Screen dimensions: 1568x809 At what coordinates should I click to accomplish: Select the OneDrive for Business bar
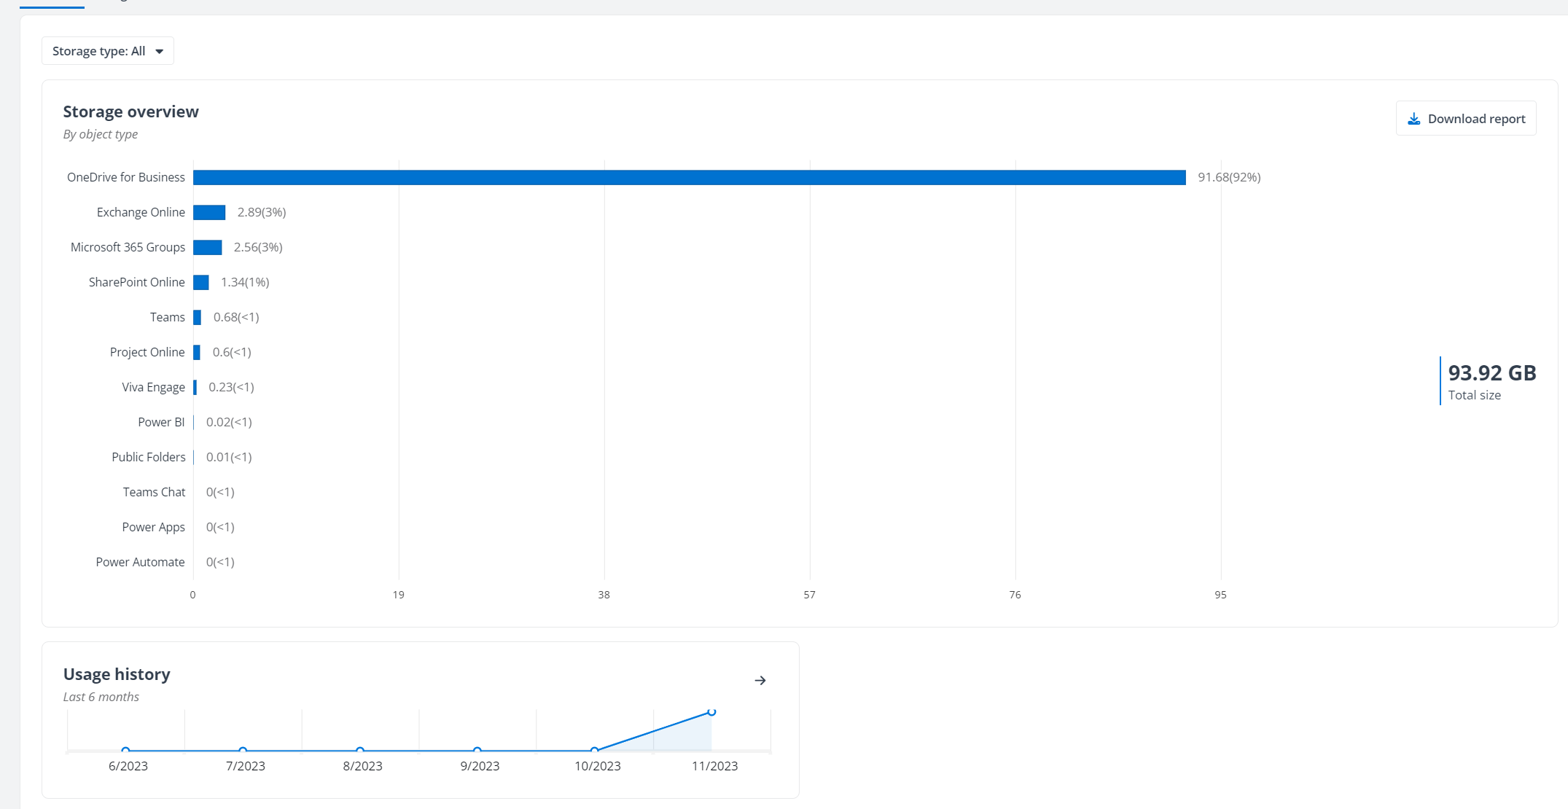tap(689, 176)
